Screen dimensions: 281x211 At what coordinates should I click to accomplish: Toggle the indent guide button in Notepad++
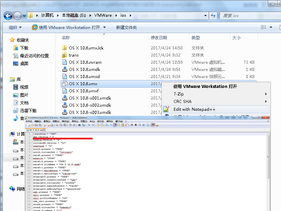(x=115, y=125)
